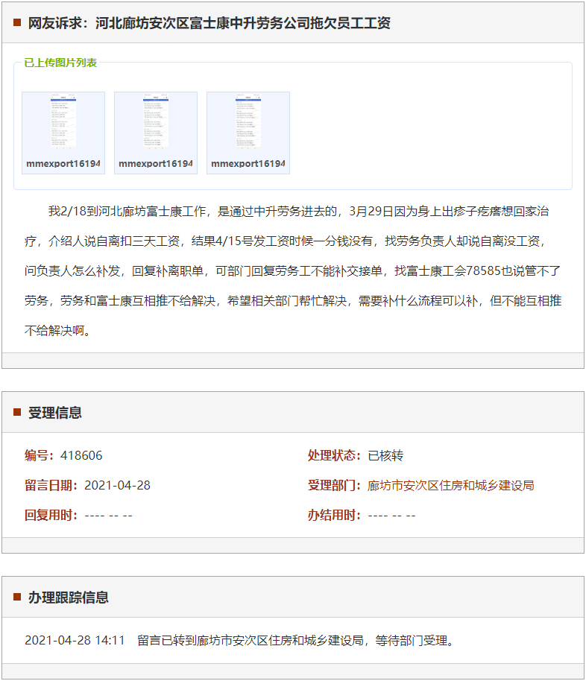
Task: Open the first uploaded mmexport16194 thumbnail
Action: tap(63, 133)
